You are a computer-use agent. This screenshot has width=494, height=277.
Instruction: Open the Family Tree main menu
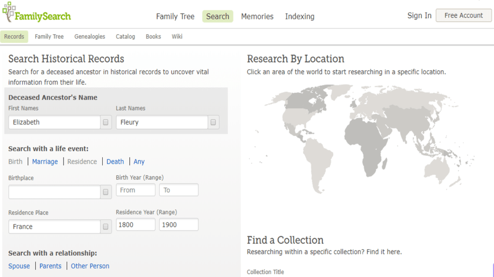(x=175, y=16)
